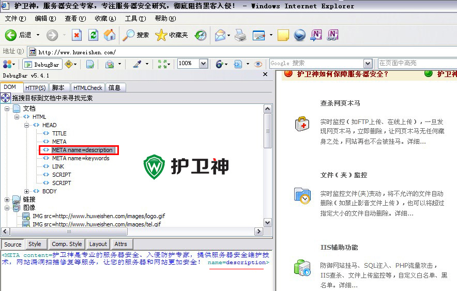Expand the BODY tree node

(26, 191)
